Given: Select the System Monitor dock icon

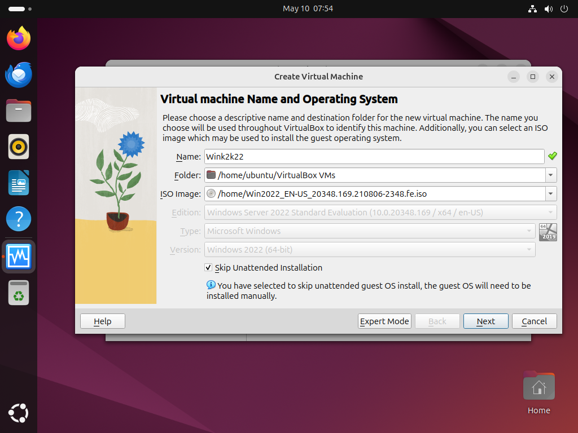Looking at the screenshot, I should click(x=19, y=257).
